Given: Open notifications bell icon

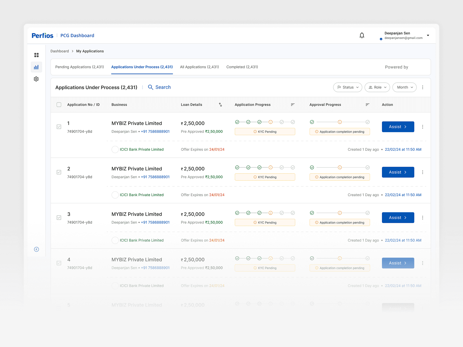Looking at the screenshot, I should (362, 35).
